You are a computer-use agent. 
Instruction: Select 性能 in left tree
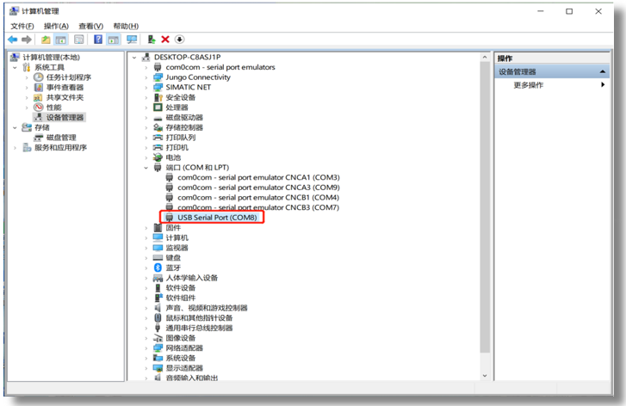click(54, 108)
